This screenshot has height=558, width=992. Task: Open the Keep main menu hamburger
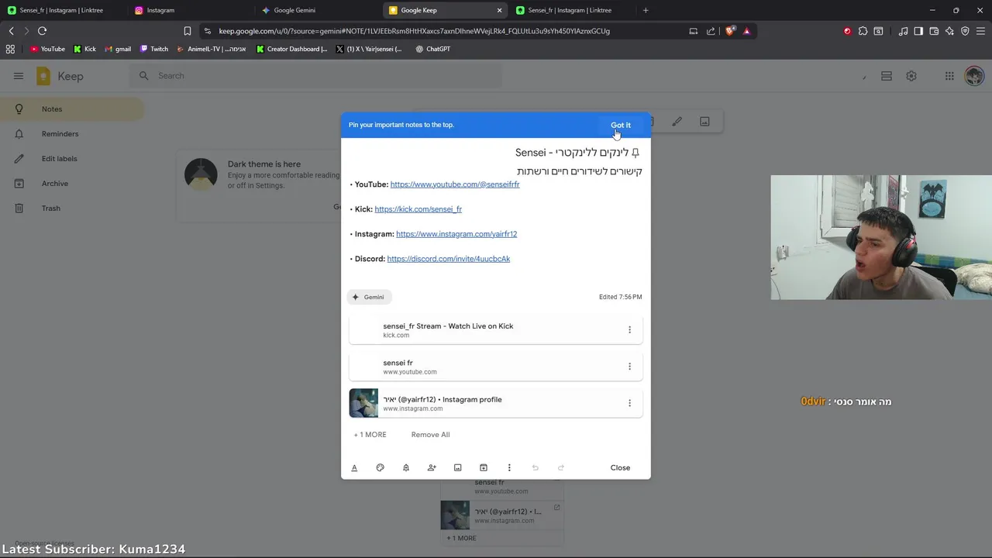click(19, 76)
